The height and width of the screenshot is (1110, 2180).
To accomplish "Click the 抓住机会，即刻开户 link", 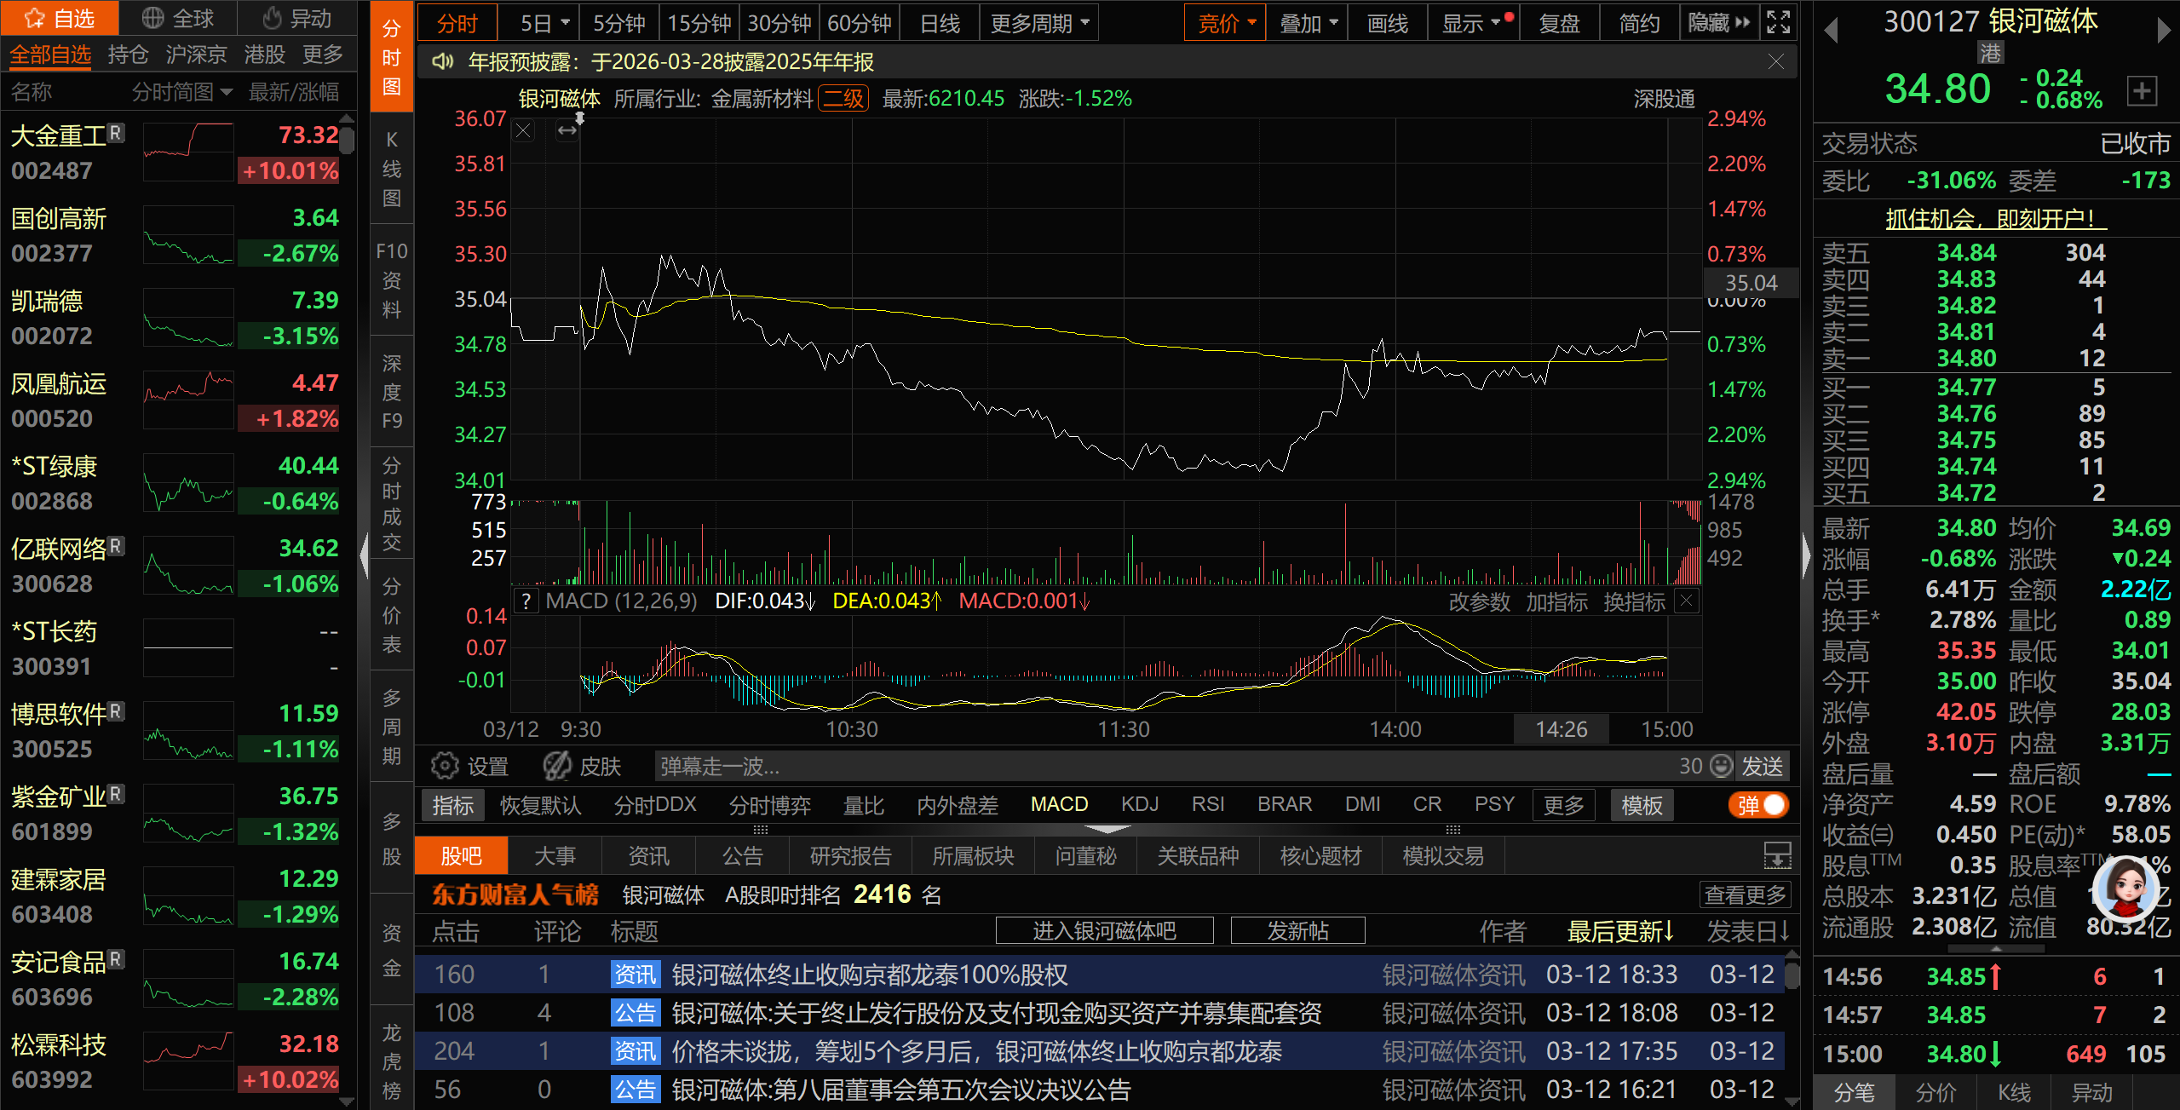I will pos(1996,219).
